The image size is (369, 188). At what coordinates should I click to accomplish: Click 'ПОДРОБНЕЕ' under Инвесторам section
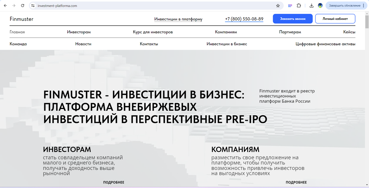pyautogui.click(x=114, y=182)
